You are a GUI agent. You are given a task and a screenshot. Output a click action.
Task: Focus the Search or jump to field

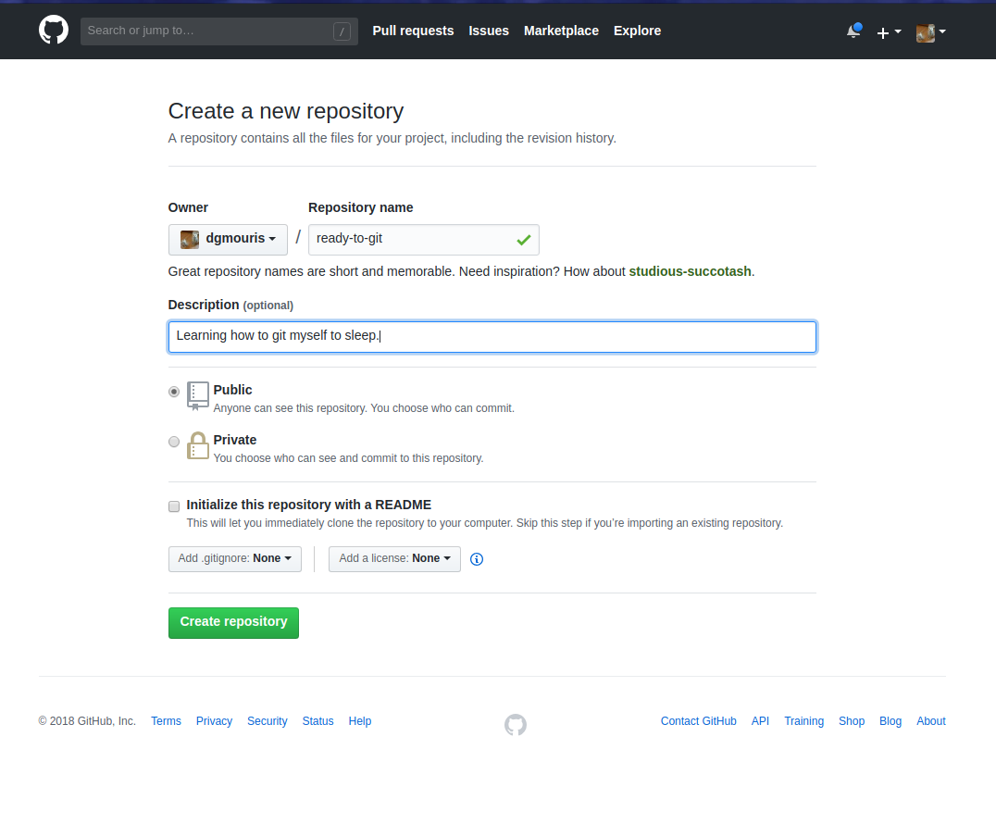click(x=219, y=31)
